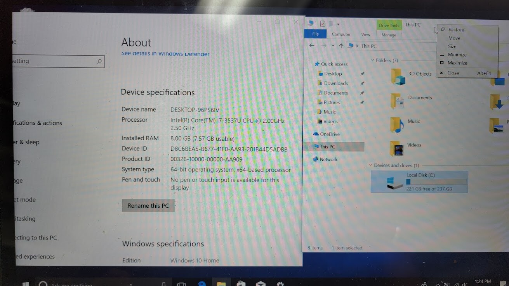509x286 pixels.
Task: Open the volume icon in system tray
Action: 465,284
